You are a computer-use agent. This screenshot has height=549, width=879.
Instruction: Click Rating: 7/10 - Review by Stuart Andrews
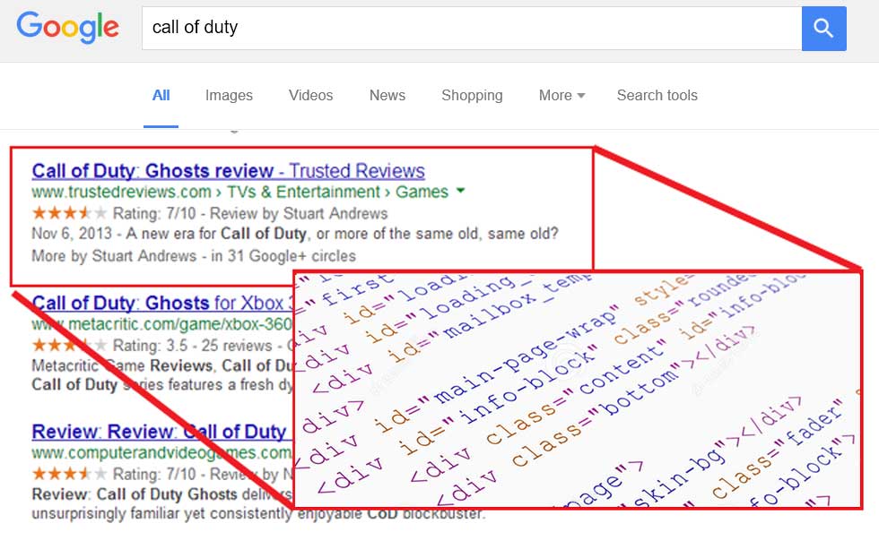(x=250, y=213)
